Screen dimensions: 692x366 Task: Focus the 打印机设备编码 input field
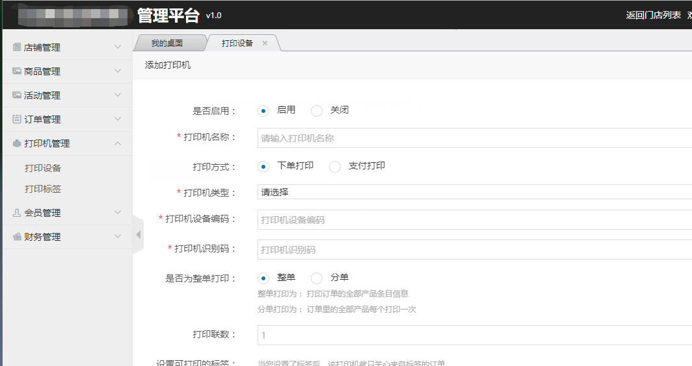(474, 219)
